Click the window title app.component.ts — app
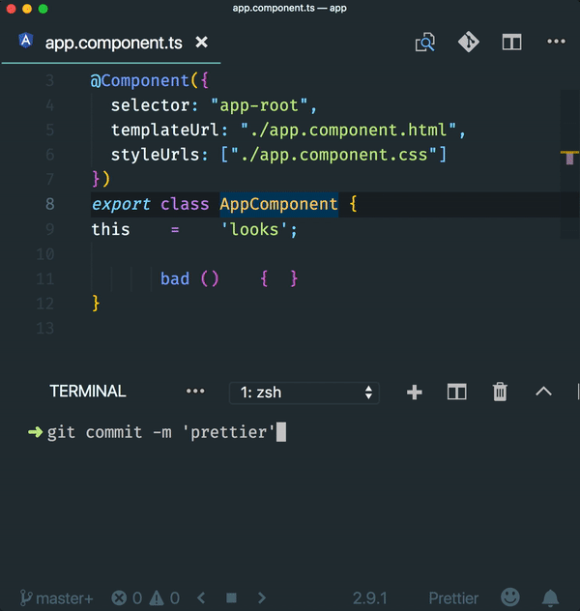 (289, 8)
